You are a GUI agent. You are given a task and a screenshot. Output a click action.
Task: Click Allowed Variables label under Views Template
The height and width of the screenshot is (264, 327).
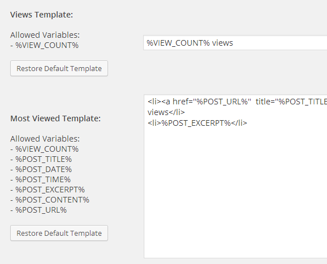45,35
